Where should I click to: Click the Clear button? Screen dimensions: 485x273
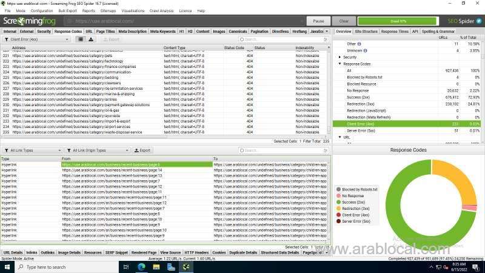point(344,21)
